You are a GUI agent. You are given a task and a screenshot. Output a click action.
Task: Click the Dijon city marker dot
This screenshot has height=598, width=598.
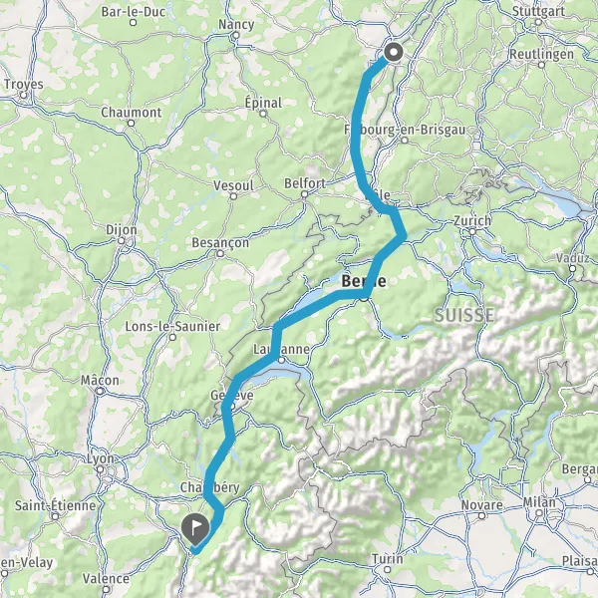point(122,241)
